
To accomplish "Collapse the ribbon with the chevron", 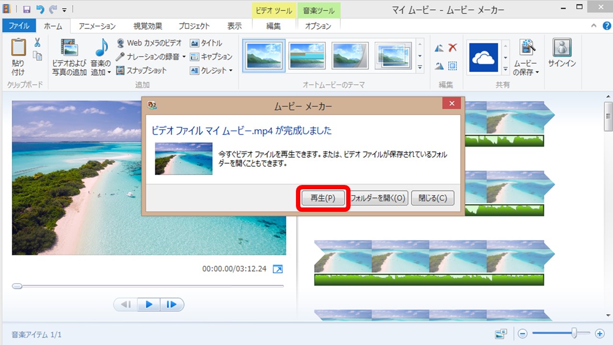I will coord(594,26).
